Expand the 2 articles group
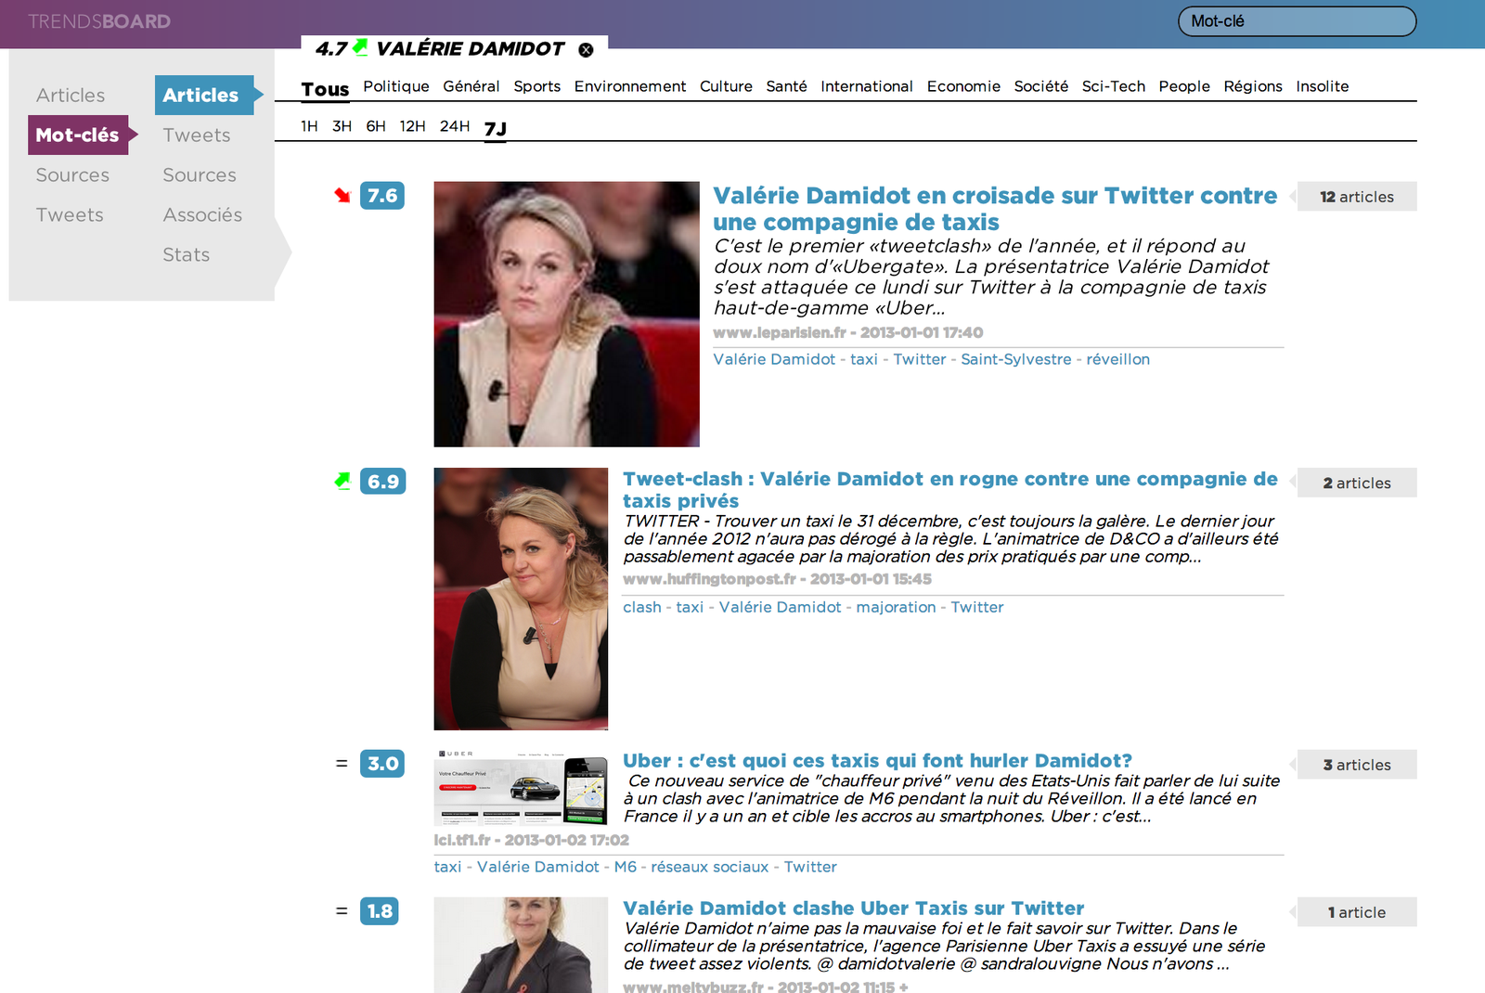 pyautogui.click(x=1357, y=483)
